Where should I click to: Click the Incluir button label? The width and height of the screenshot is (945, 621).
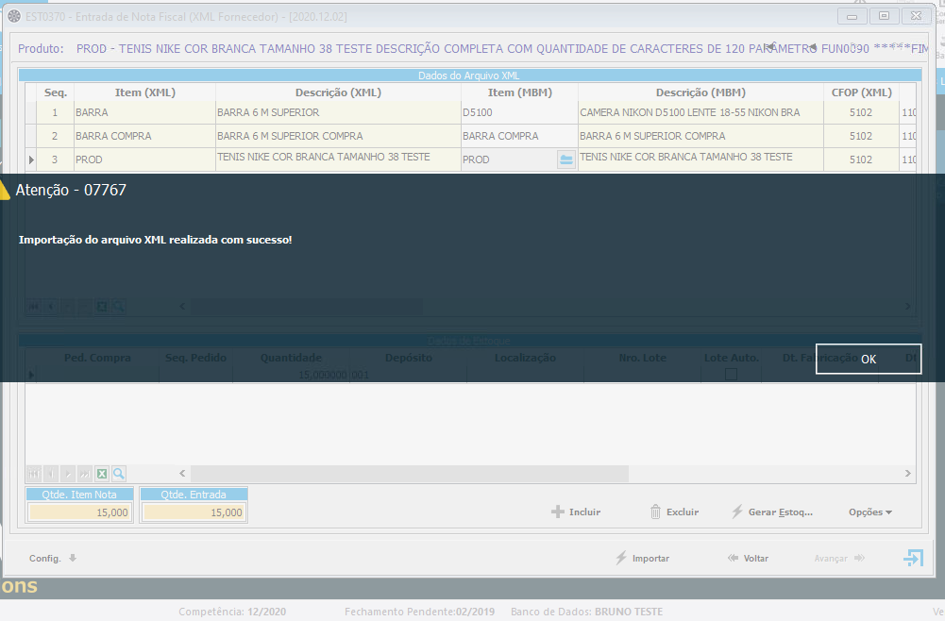tap(584, 512)
